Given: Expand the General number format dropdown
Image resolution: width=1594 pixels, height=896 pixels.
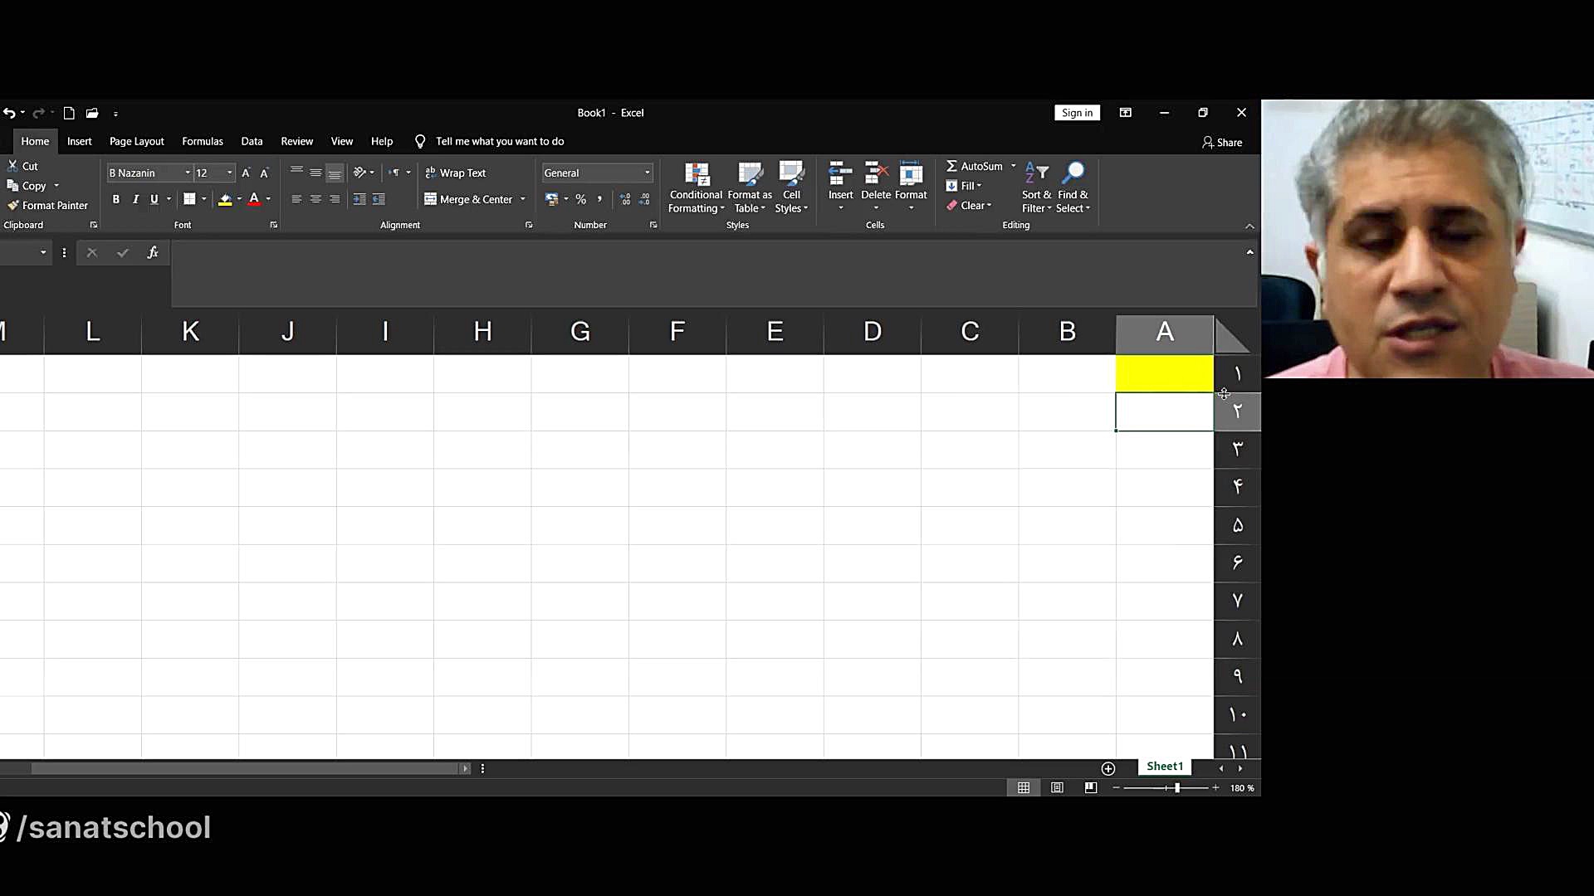Looking at the screenshot, I should [x=648, y=173].
